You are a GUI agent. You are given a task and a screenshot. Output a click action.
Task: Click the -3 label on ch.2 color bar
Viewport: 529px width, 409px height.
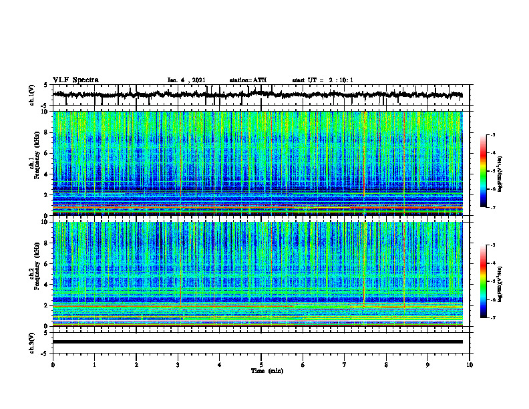[492, 245]
